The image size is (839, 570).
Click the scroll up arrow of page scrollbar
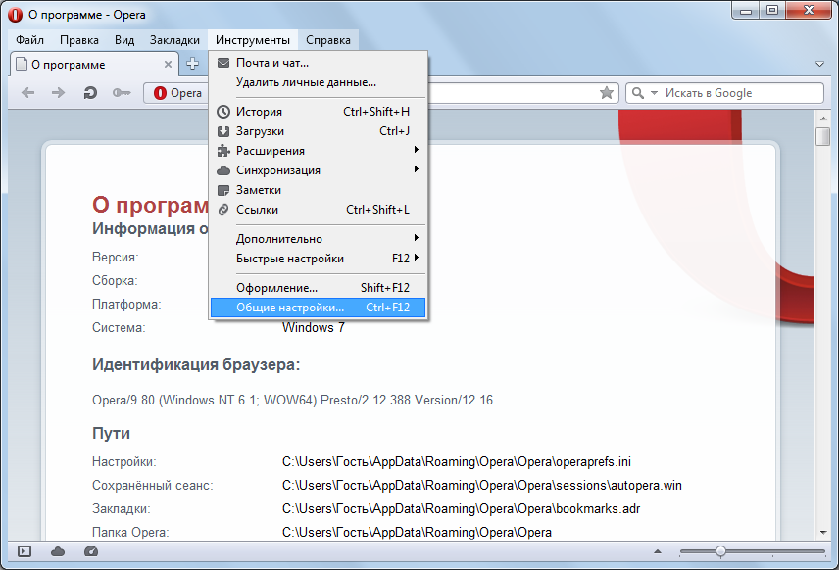(x=822, y=118)
